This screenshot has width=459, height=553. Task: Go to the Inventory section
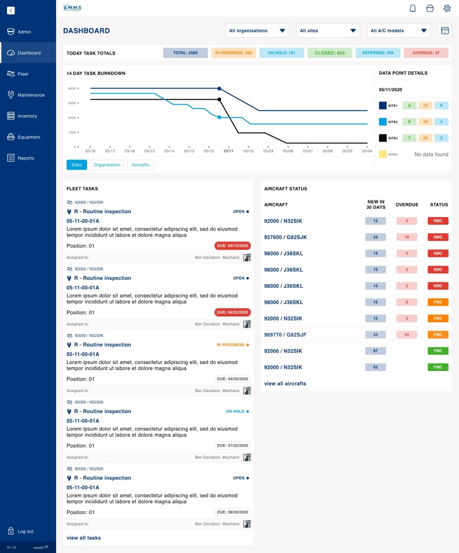[27, 116]
